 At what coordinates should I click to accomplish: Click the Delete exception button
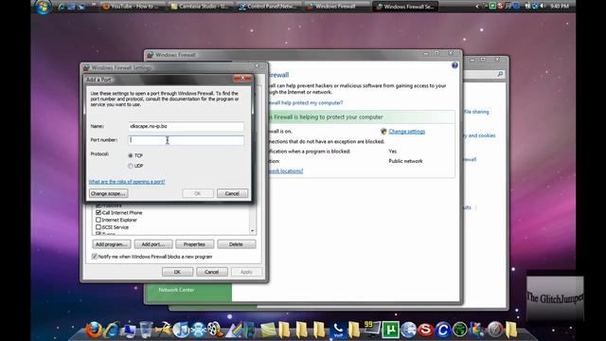coord(236,244)
